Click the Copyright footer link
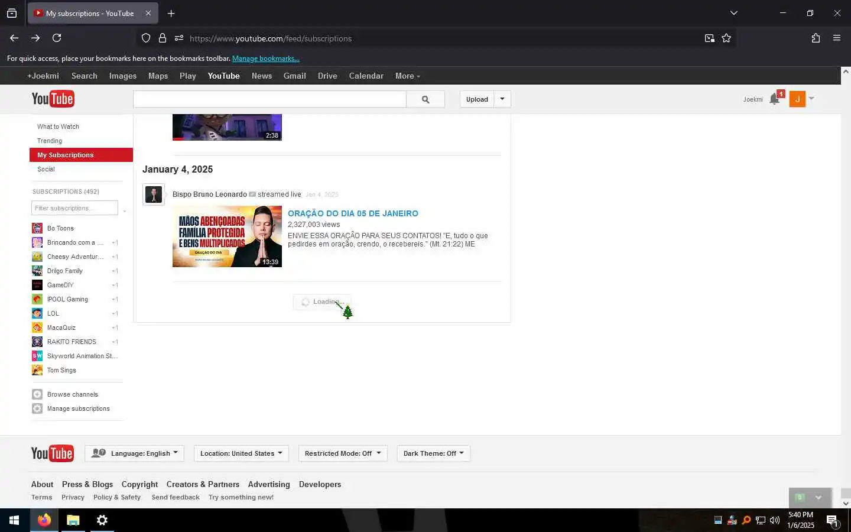Viewport: 851px width, 532px height. tap(139, 484)
